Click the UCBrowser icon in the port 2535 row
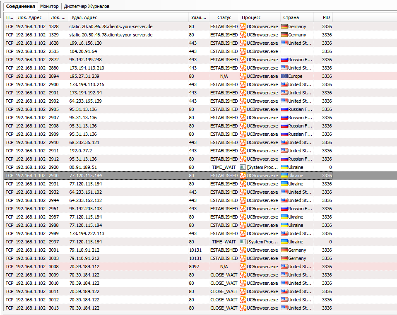 click(243, 51)
